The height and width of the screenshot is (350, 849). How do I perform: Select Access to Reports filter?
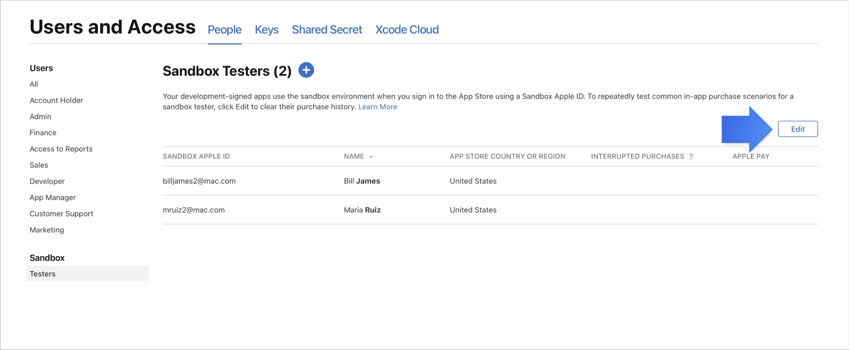tap(61, 149)
